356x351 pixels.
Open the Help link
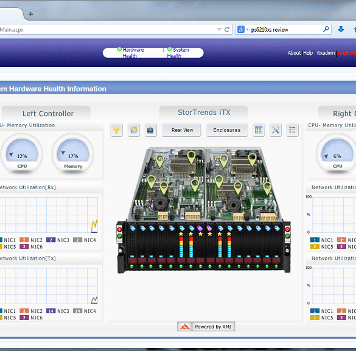pyautogui.click(x=308, y=53)
